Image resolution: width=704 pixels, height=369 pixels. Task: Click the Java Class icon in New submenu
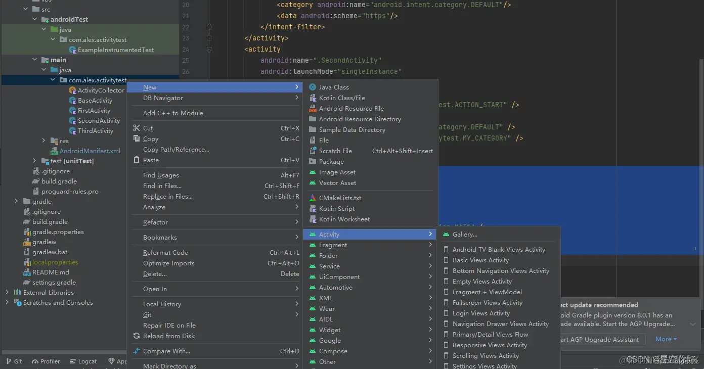point(313,87)
